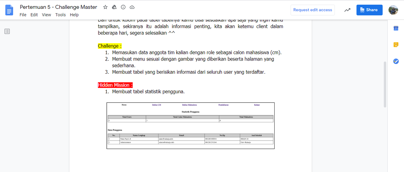Screen dimensions: 404x172
Task: Click the 'Daftar Mahasiswa' link in image
Action: 189,105
